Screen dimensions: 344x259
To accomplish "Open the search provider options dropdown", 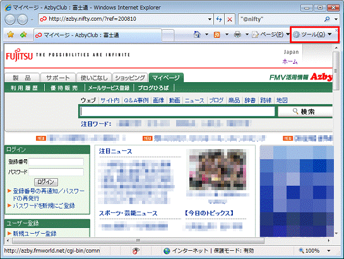I will [336, 19].
